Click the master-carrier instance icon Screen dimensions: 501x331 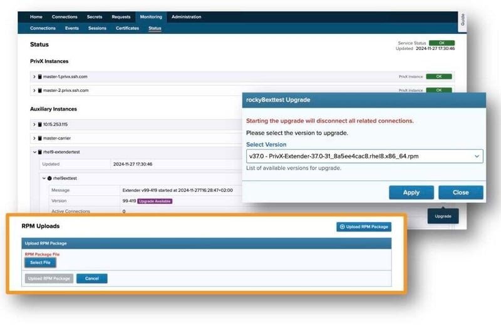pos(39,138)
